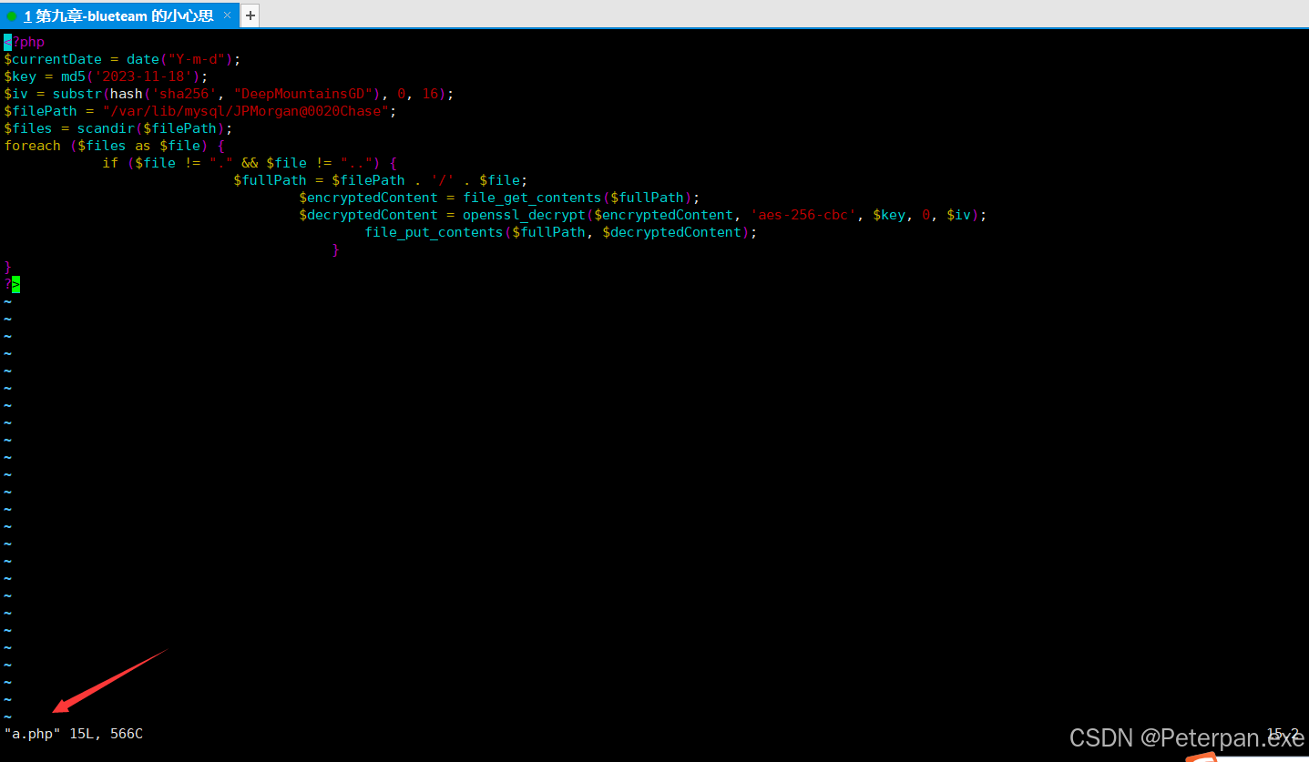Click the foreach ($files as $file) line

(115, 146)
